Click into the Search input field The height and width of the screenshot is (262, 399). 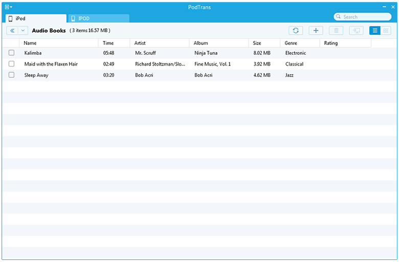tap(365, 17)
